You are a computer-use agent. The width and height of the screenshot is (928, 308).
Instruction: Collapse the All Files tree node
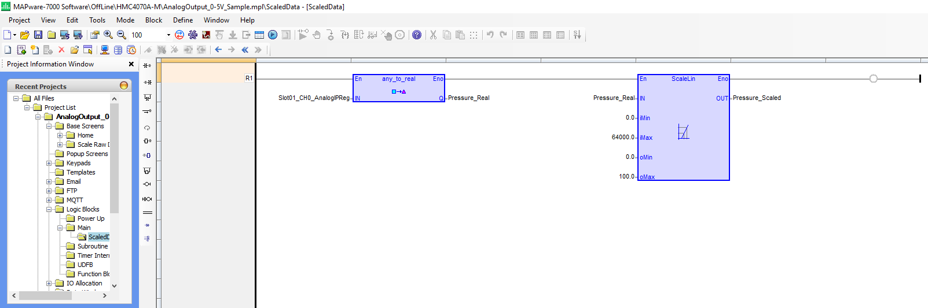pos(16,98)
